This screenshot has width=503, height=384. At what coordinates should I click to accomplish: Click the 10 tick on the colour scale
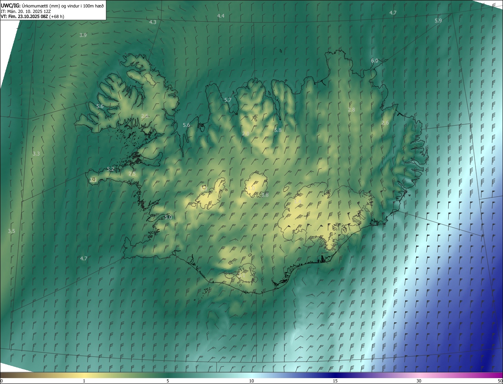(251, 381)
